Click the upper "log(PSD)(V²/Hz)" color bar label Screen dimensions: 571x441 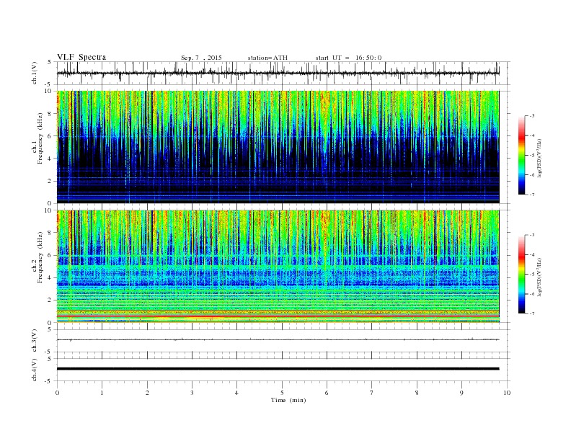[x=539, y=158]
